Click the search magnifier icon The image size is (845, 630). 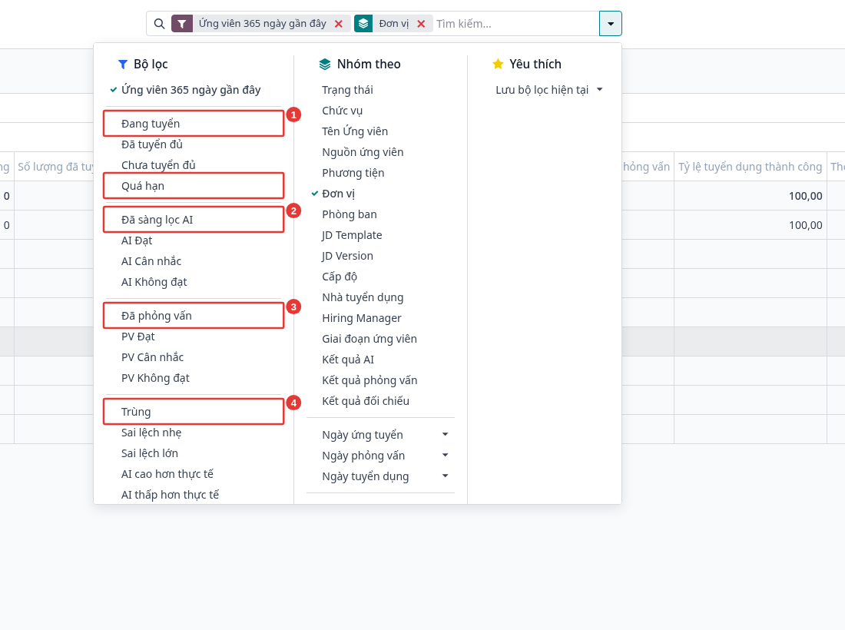tap(159, 24)
